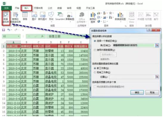Viewport: 163px width, 118px height.
Task: Expand the Screenshot dropdown arrow
Action: click(70, 22)
